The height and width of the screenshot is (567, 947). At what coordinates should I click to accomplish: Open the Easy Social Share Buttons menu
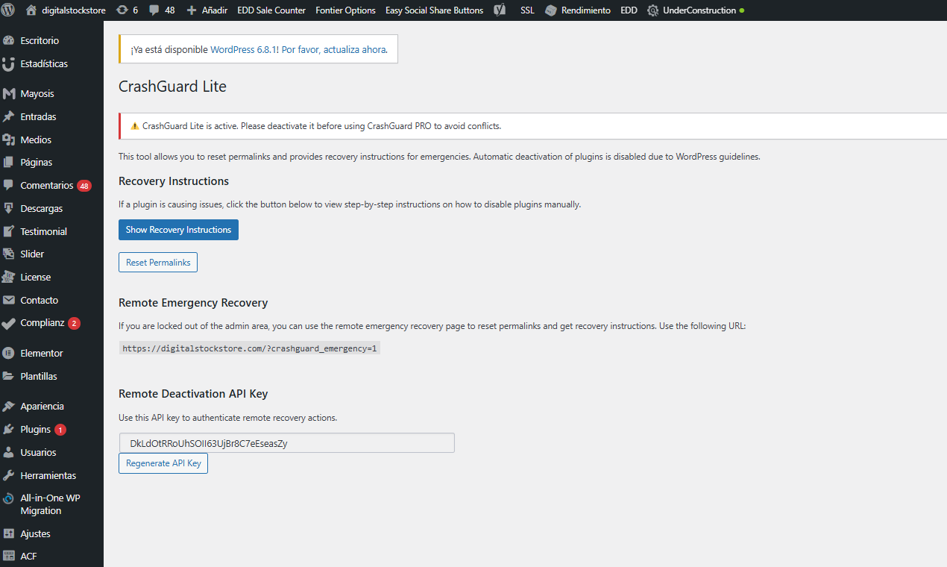point(434,10)
